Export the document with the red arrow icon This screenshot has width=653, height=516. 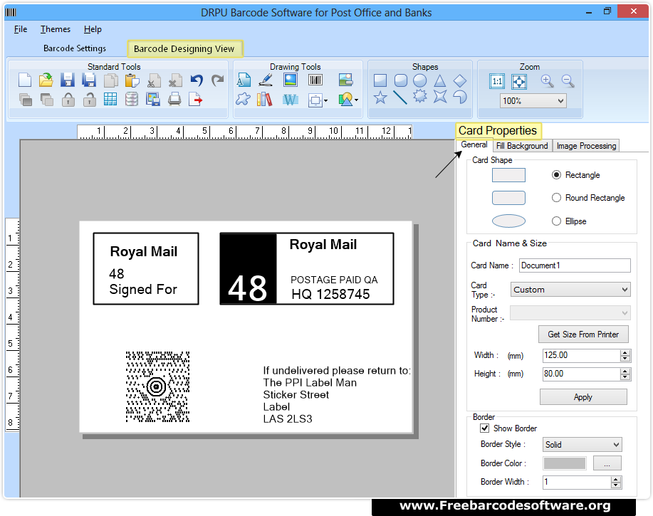(x=196, y=100)
